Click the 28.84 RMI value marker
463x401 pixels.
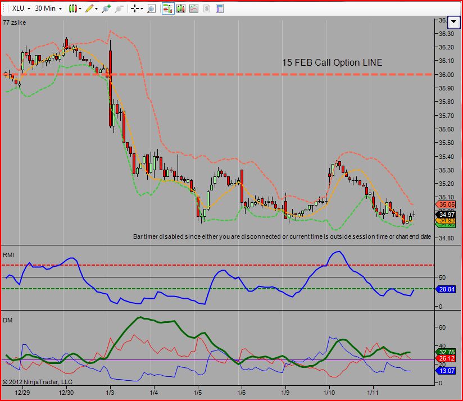click(446, 289)
